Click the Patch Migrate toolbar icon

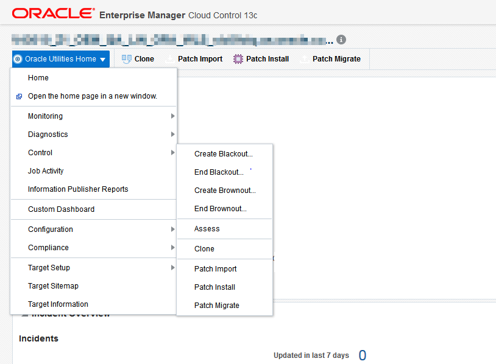pyautogui.click(x=305, y=59)
